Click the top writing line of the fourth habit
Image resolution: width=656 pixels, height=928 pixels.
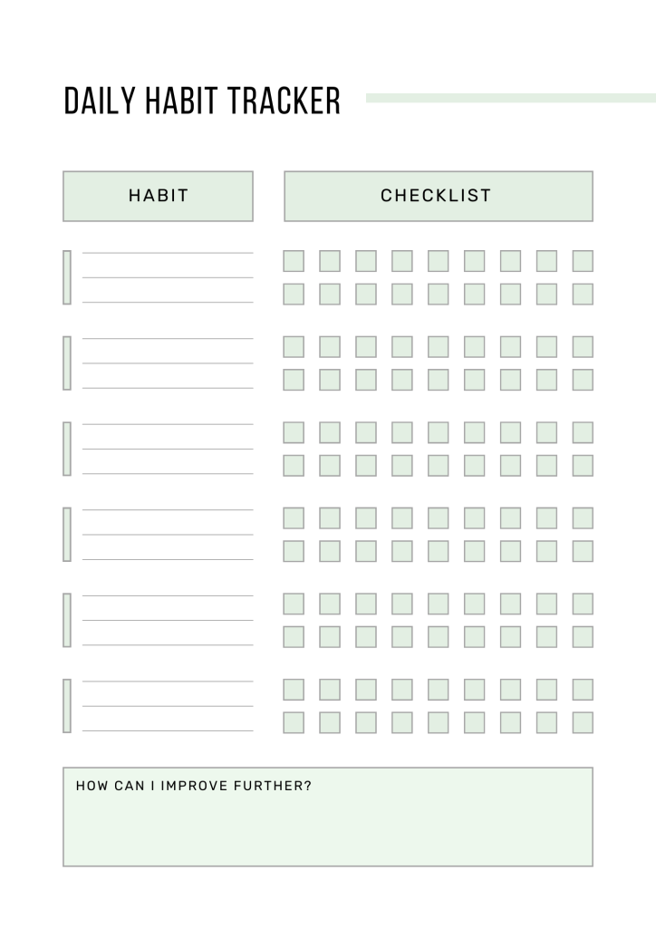(168, 508)
